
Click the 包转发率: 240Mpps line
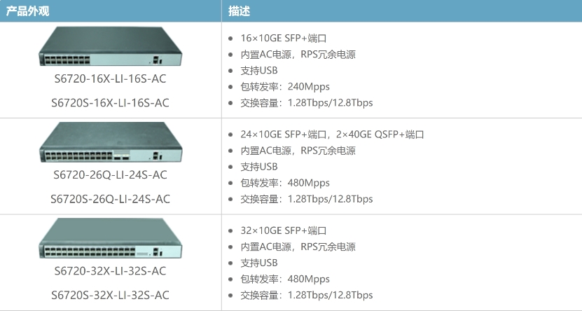point(285,86)
